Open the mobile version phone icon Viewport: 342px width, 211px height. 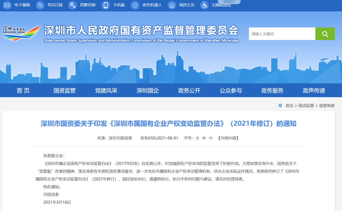106,5
